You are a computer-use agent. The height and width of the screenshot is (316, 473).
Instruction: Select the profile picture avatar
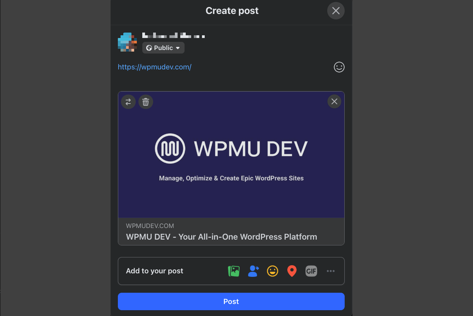point(127,41)
